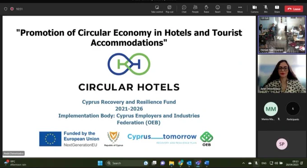Screen dimensions: 307x168
Task: Open the Teams Chat taskbar app
Action: [x=163, y=163]
